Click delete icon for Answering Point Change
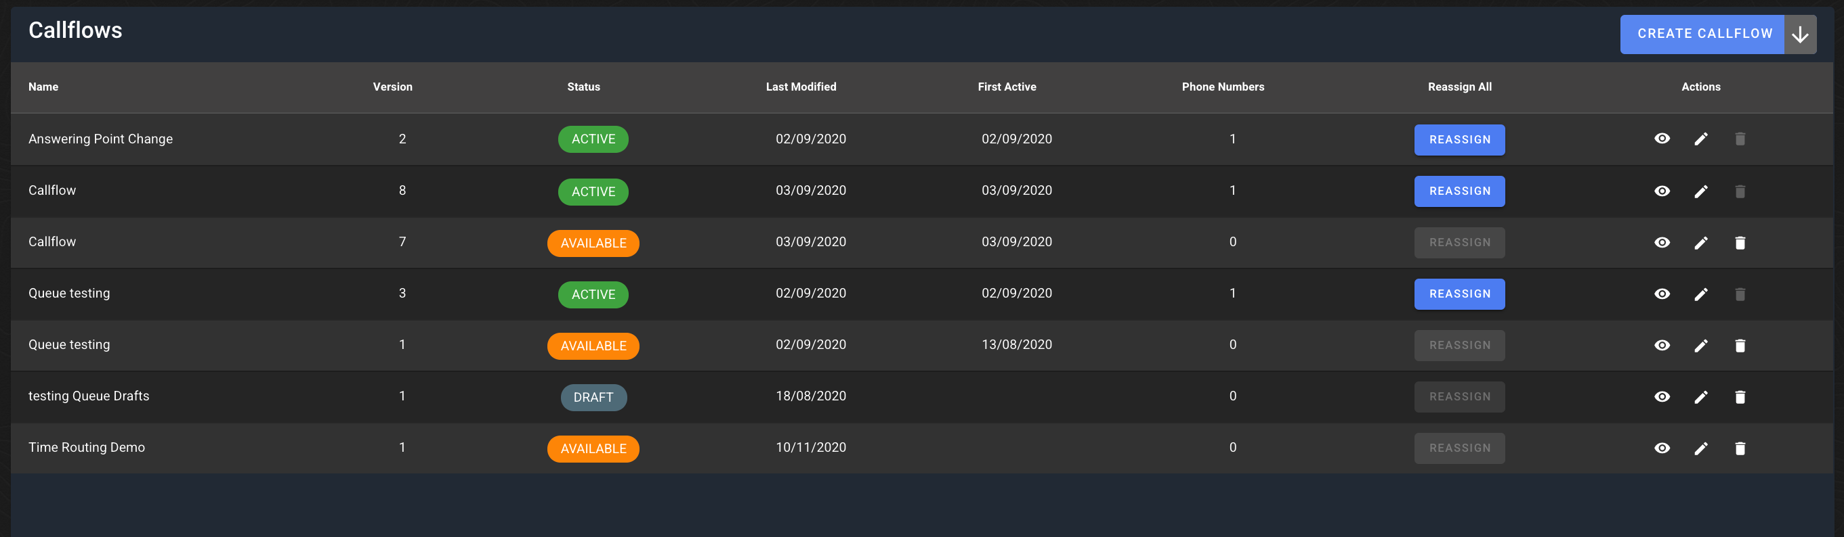1844x537 pixels. (x=1740, y=139)
